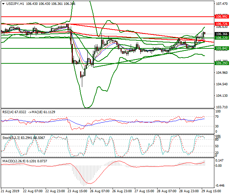The image size is (230, 195).
Task: Click the 29 Aug 15:00 time axis label
Action: point(211,191)
